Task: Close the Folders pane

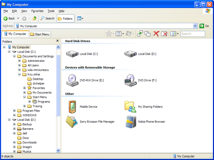Action: (58, 41)
